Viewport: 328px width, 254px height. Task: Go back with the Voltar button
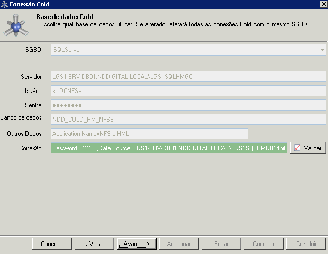[x=94, y=244]
